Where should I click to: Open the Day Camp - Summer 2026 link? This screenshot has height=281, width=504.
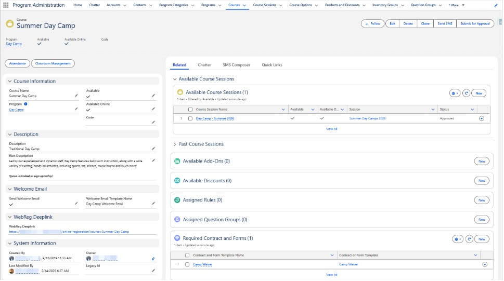pos(215,118)
